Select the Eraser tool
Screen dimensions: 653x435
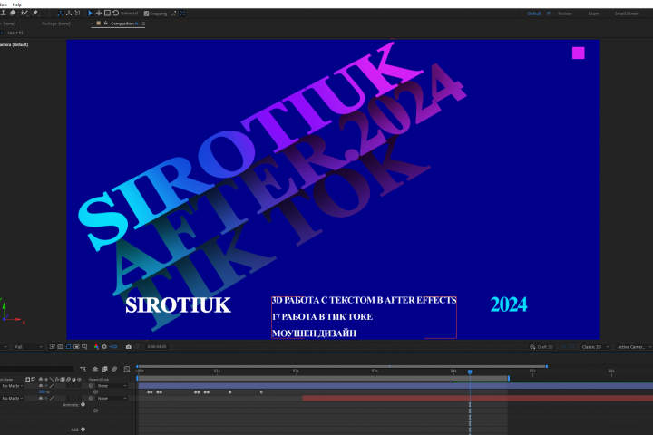click(13, 14)
